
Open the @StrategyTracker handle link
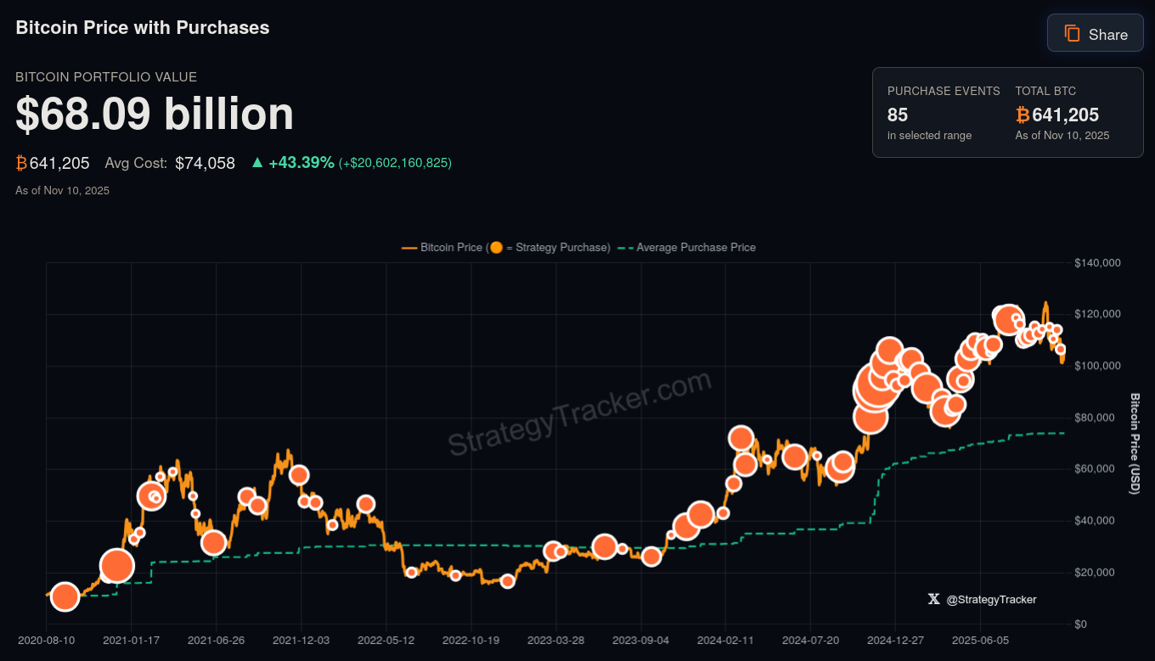coord(991,599)
